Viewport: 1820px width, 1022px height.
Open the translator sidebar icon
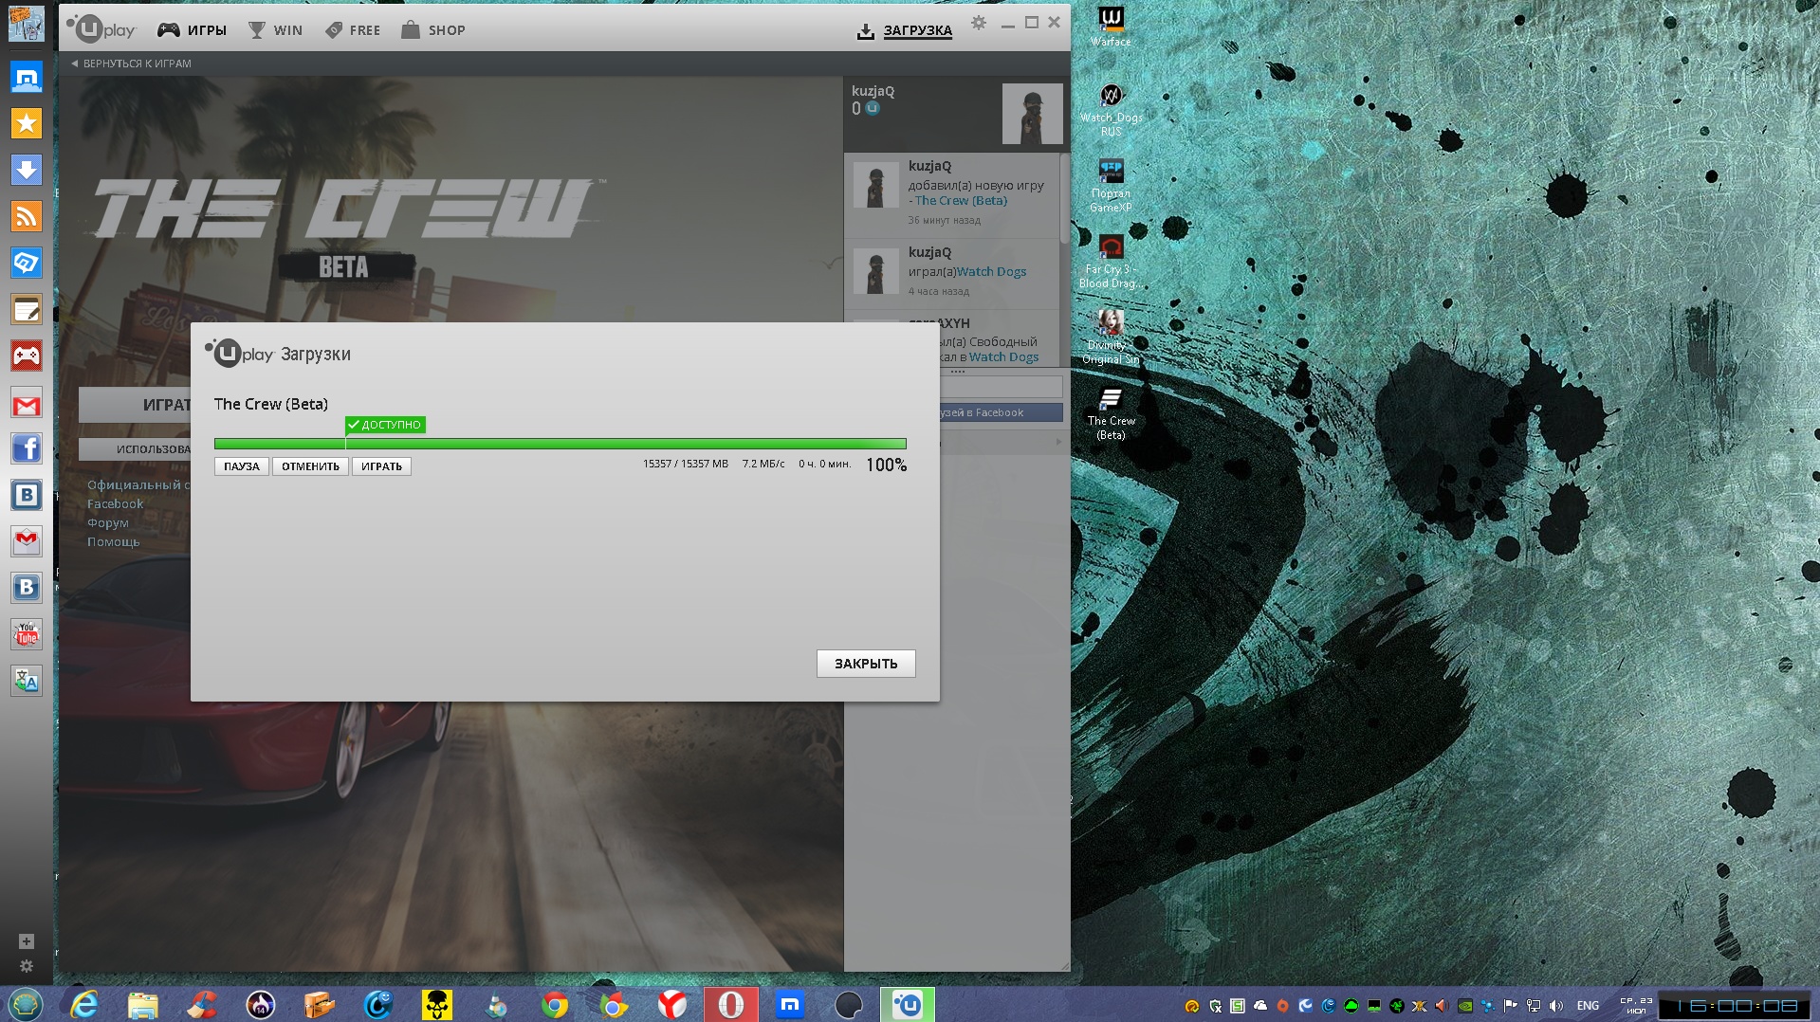pyautogui.click(x=27, y=681)
